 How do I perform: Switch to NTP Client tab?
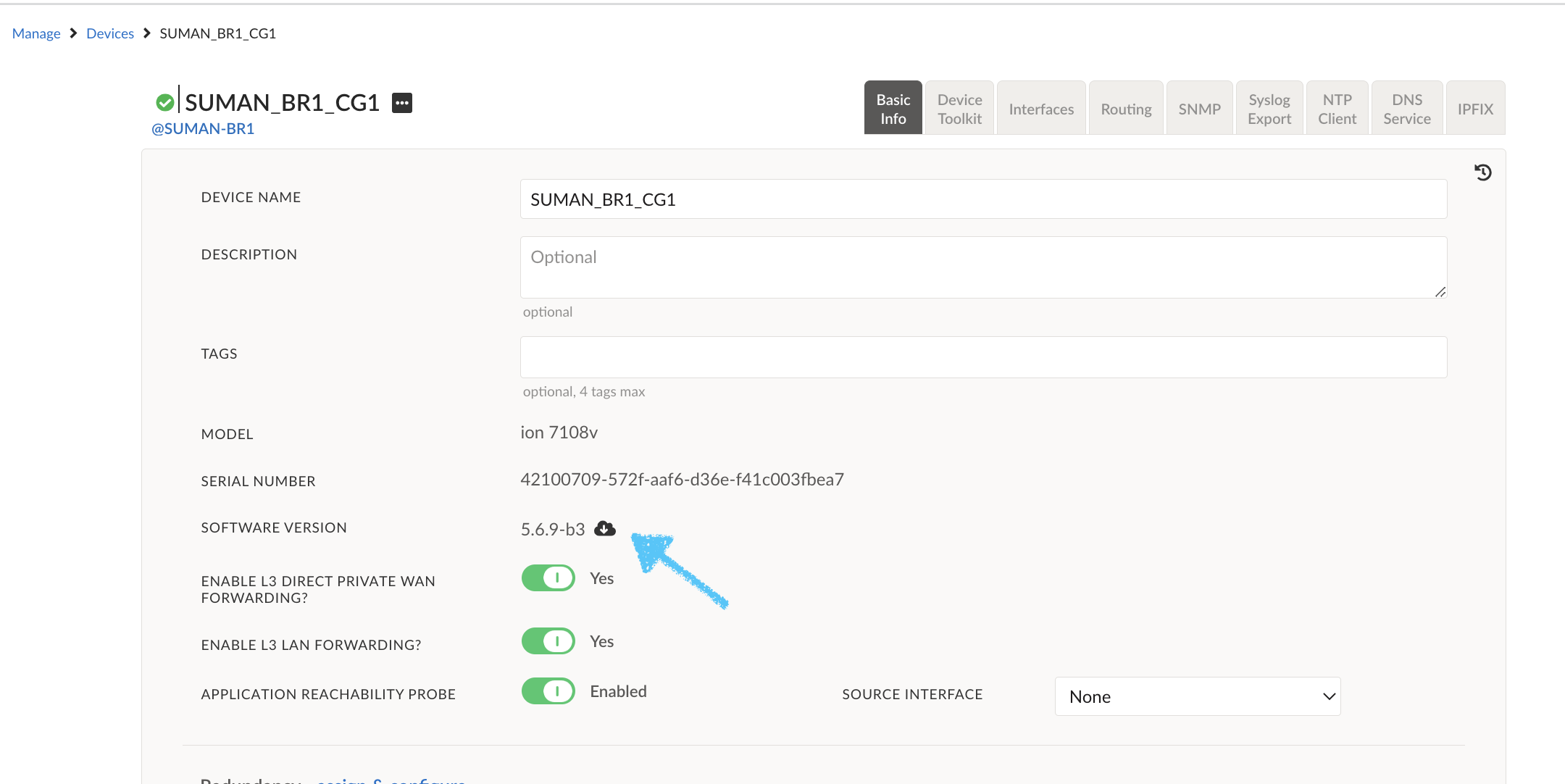(x=1337, y=109)
